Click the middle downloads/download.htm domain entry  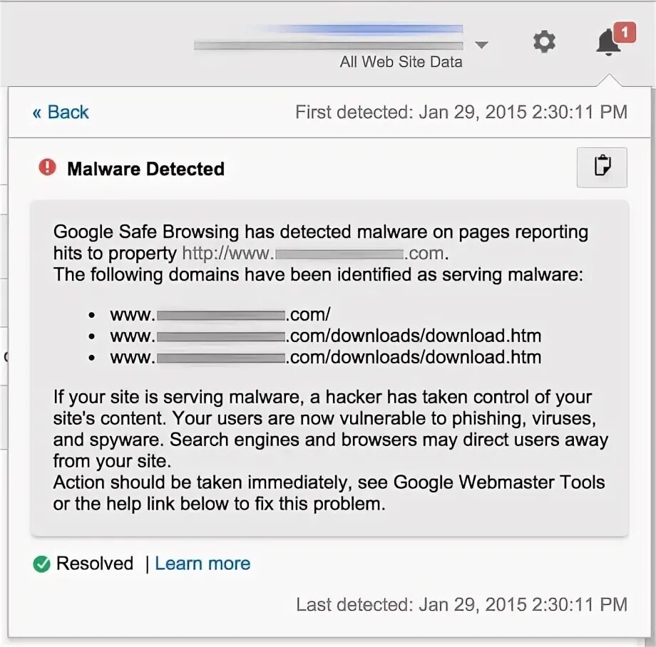(325, 336)
